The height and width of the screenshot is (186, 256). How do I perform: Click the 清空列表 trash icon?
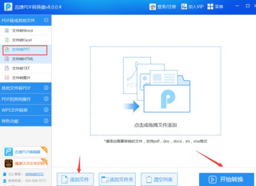[149, 179]
